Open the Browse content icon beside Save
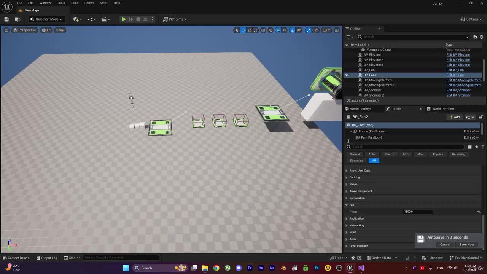The width and height of the screenshot is (487, 274). click(18, 19)
